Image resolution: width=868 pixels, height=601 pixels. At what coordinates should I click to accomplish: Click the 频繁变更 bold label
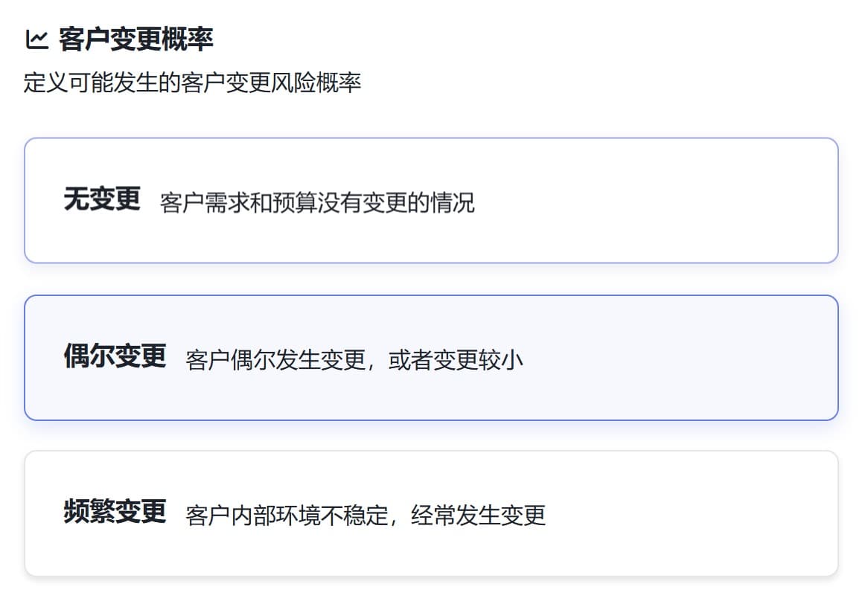pyautogui.click(x=117, y=512)
